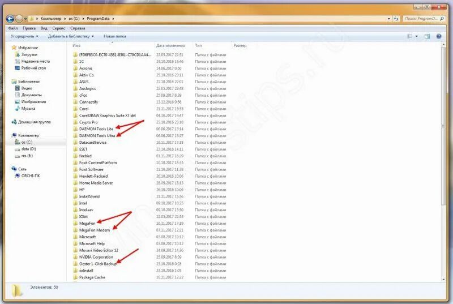The height and width of the screenshot is (304, 453).
Task: Click Компьютер in the address breadcrumb
Action: coord(51,19)
